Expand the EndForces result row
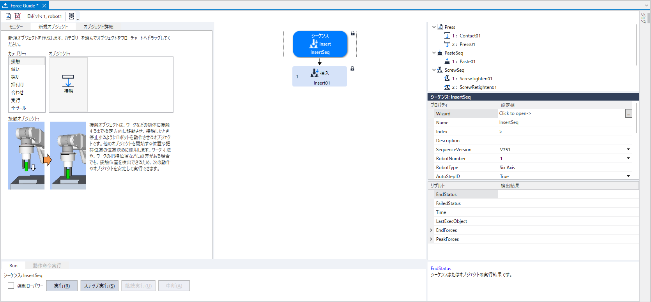651x302 pixels. [x=431, y=230]
